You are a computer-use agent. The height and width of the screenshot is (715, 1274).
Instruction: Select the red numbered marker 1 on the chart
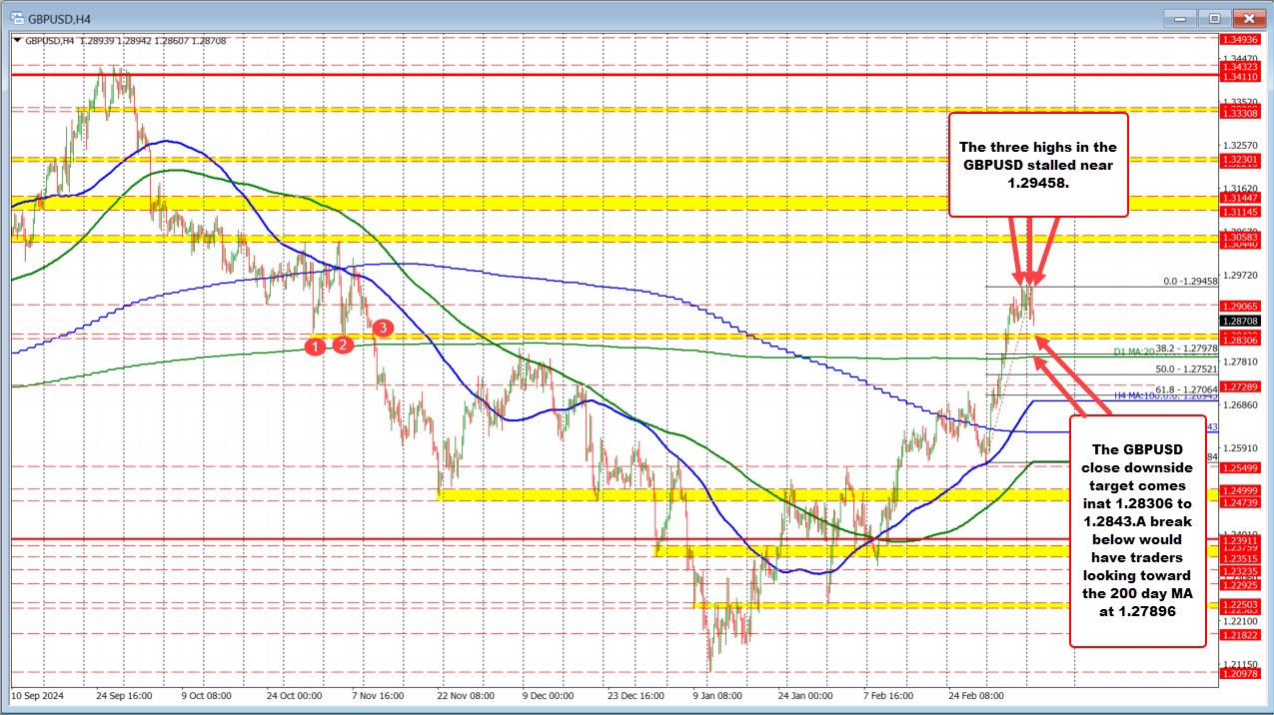(x=316, y=347)
